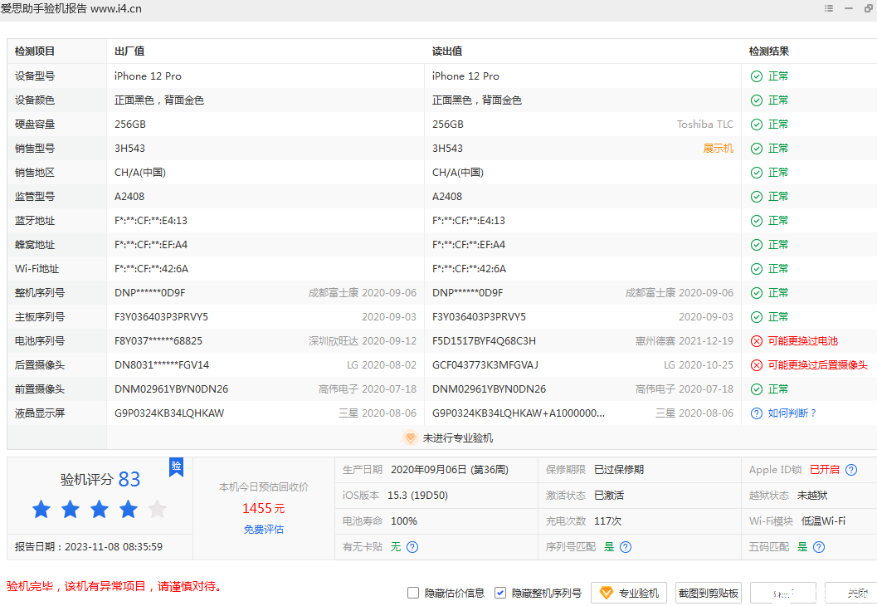Select the 检测项目 column header
The height and width of the screenshot is (606, 877).
click(35, 51)
